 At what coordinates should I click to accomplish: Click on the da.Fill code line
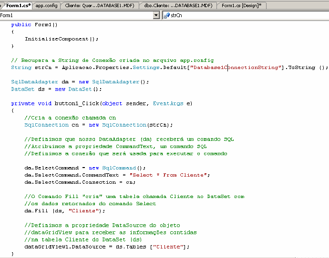pyautogui.click(x=65, y=211)
